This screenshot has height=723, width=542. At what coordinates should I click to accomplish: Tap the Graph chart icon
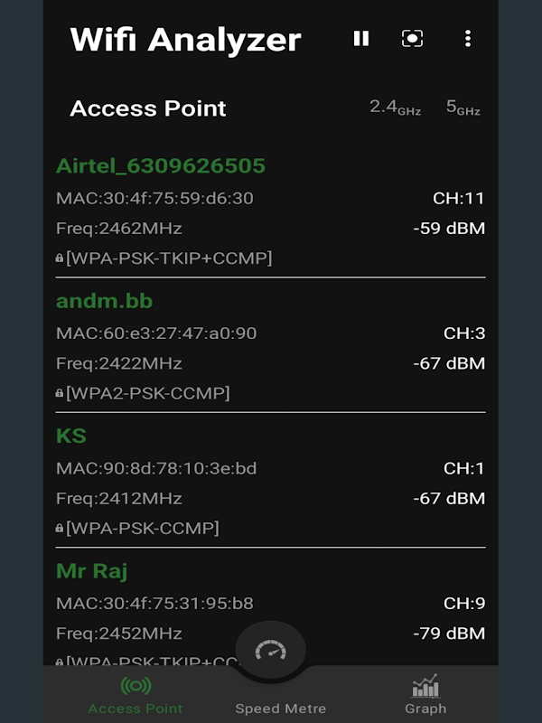click(x=425, y=685)
